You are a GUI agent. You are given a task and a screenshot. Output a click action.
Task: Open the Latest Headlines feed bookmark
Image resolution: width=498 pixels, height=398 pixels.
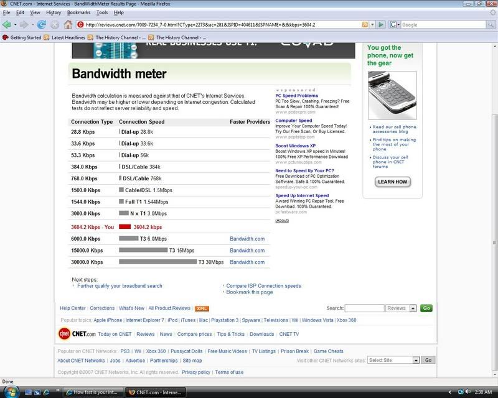[65, 37]
